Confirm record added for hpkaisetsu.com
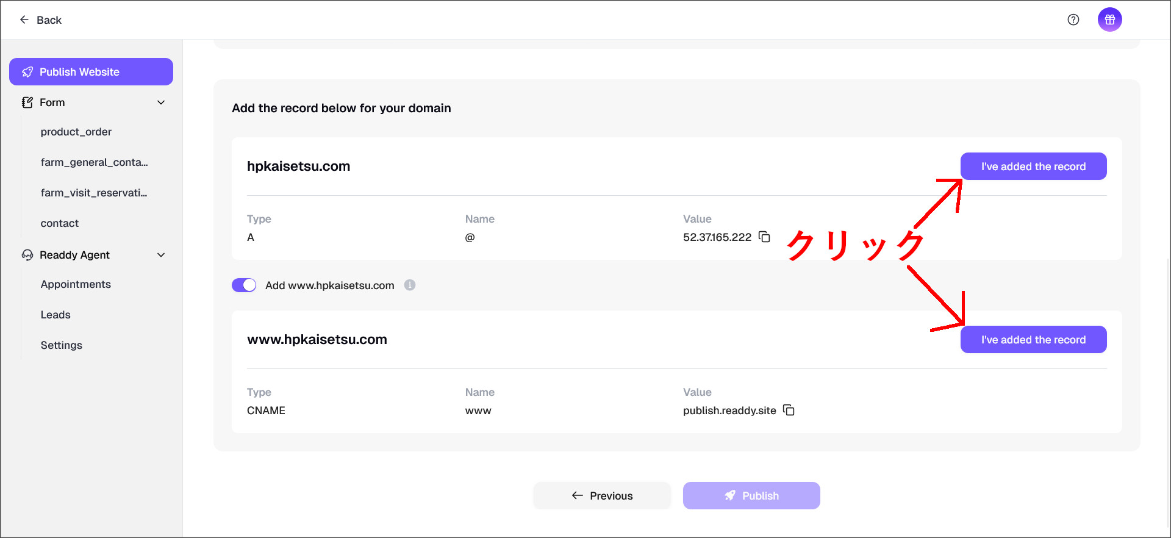The height and width of the screenshot is (538, 1171). point(1033,167)
